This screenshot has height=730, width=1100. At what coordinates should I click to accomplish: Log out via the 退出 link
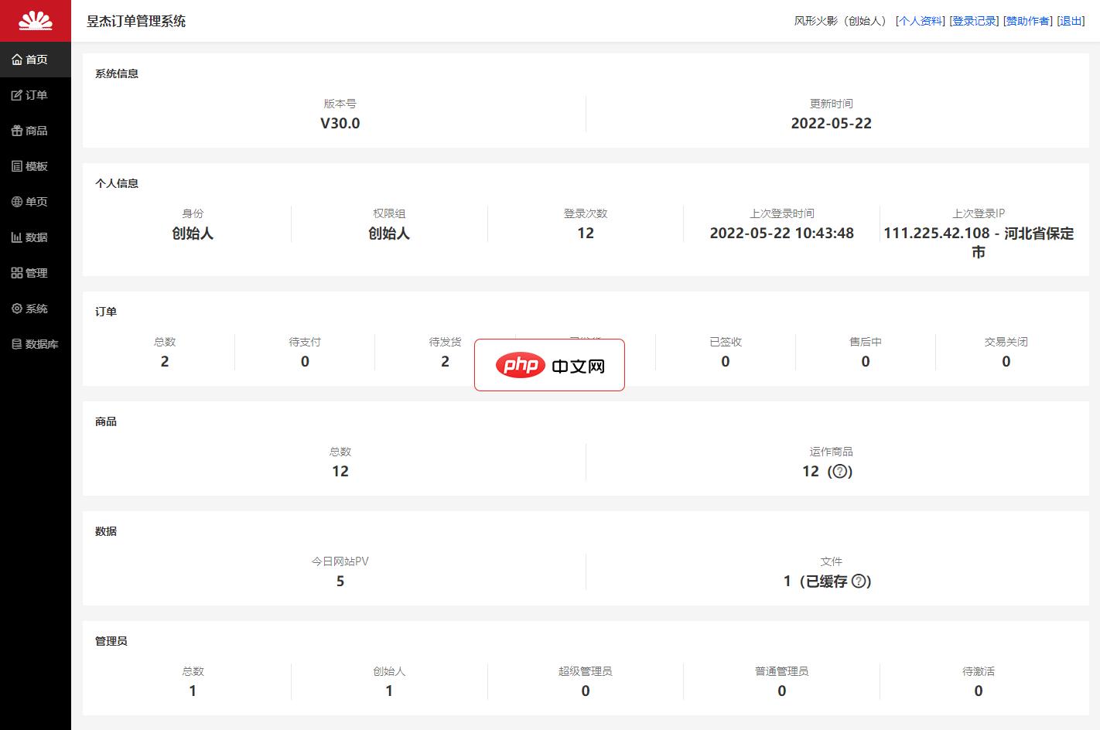point(1071,21)
